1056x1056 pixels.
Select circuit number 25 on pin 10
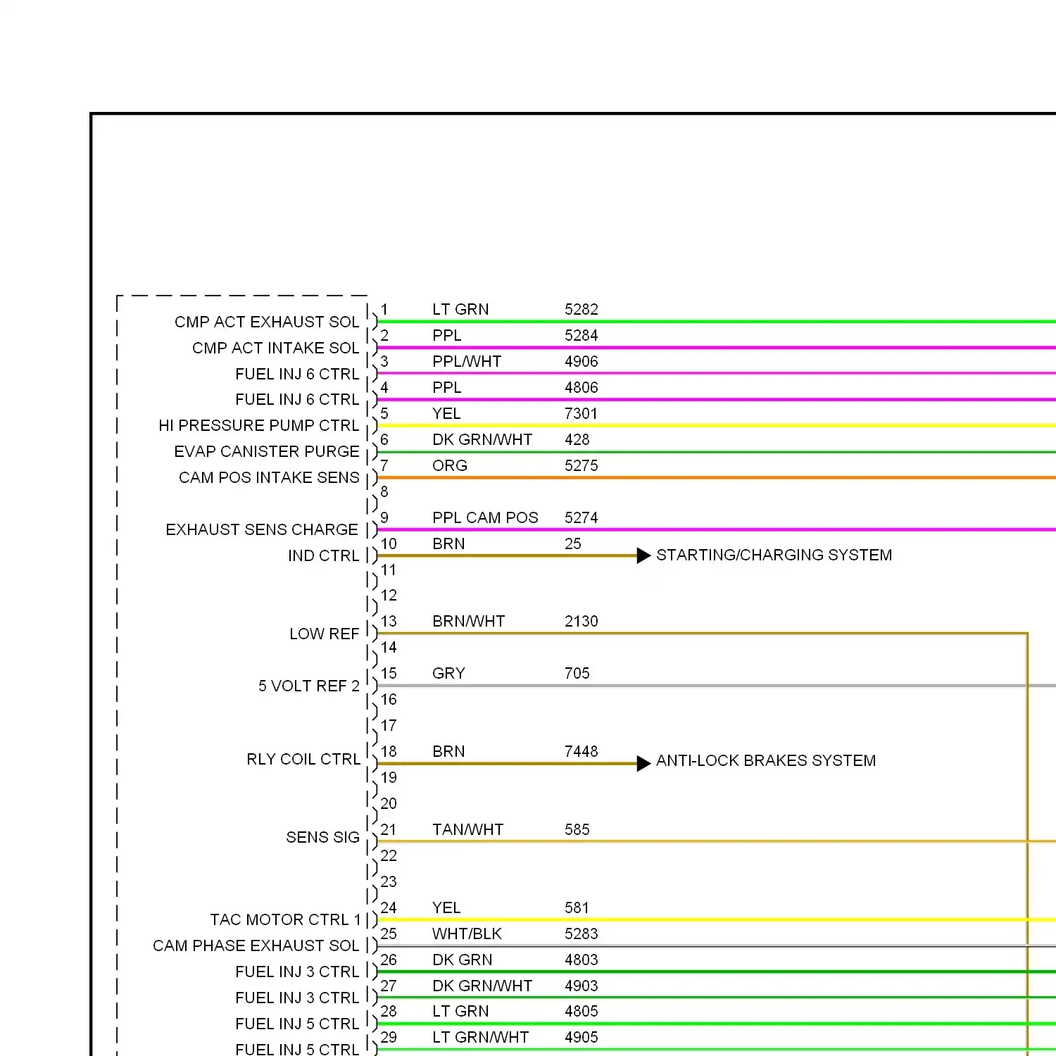point(573,543)
